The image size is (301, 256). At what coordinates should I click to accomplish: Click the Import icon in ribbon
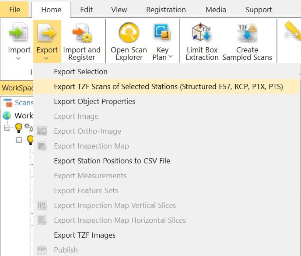19,33
